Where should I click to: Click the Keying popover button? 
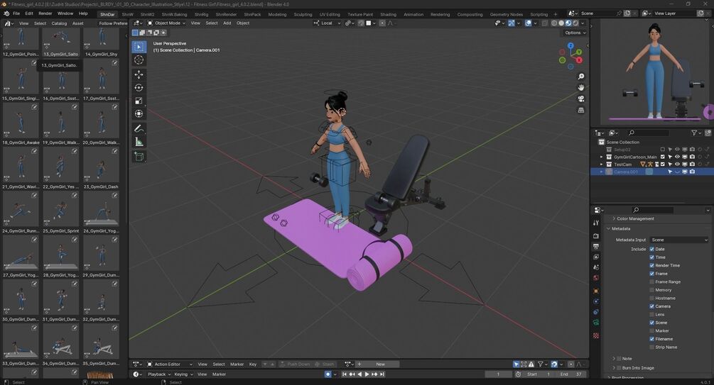183,374
